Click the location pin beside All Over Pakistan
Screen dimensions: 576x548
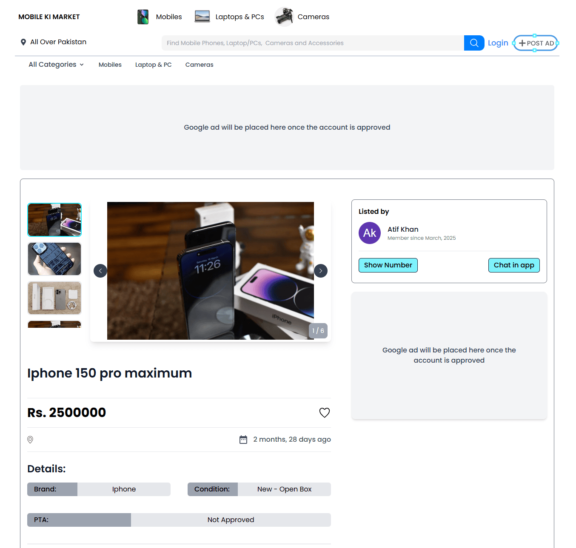23,42
